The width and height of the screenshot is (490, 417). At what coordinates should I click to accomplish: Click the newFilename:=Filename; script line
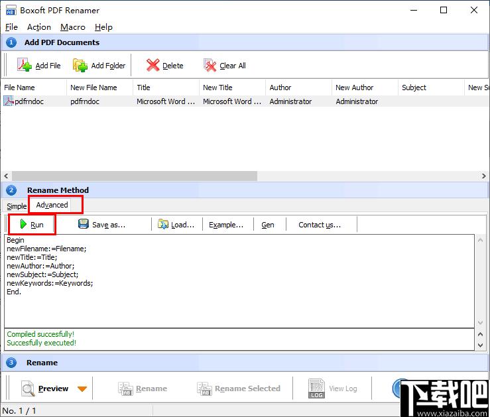(46, 249)
